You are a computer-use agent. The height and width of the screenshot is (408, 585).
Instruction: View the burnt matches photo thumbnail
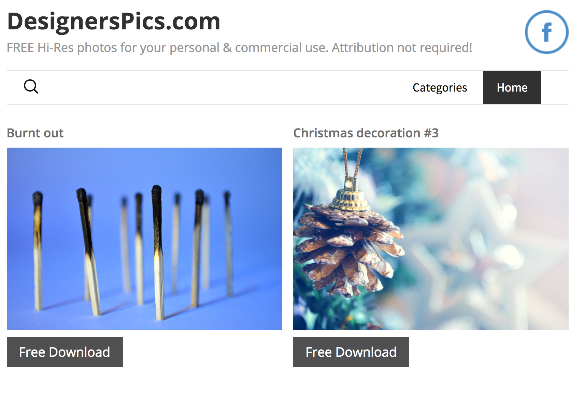(144, 239)
